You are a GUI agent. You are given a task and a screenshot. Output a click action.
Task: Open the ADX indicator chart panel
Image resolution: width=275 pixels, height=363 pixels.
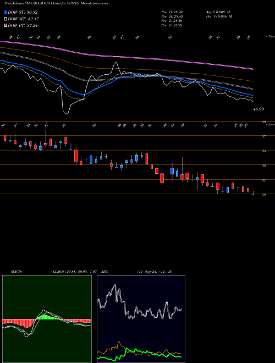tap(141, 319)
